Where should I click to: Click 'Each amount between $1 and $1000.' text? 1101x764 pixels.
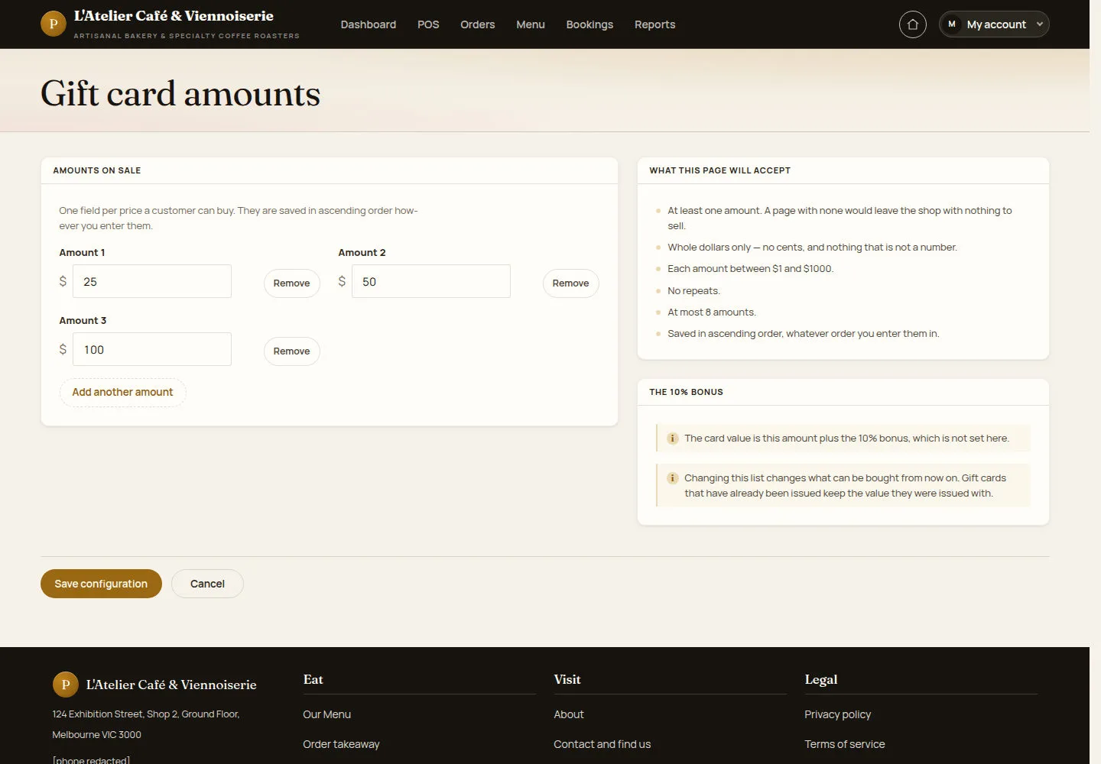click(751, 269)
